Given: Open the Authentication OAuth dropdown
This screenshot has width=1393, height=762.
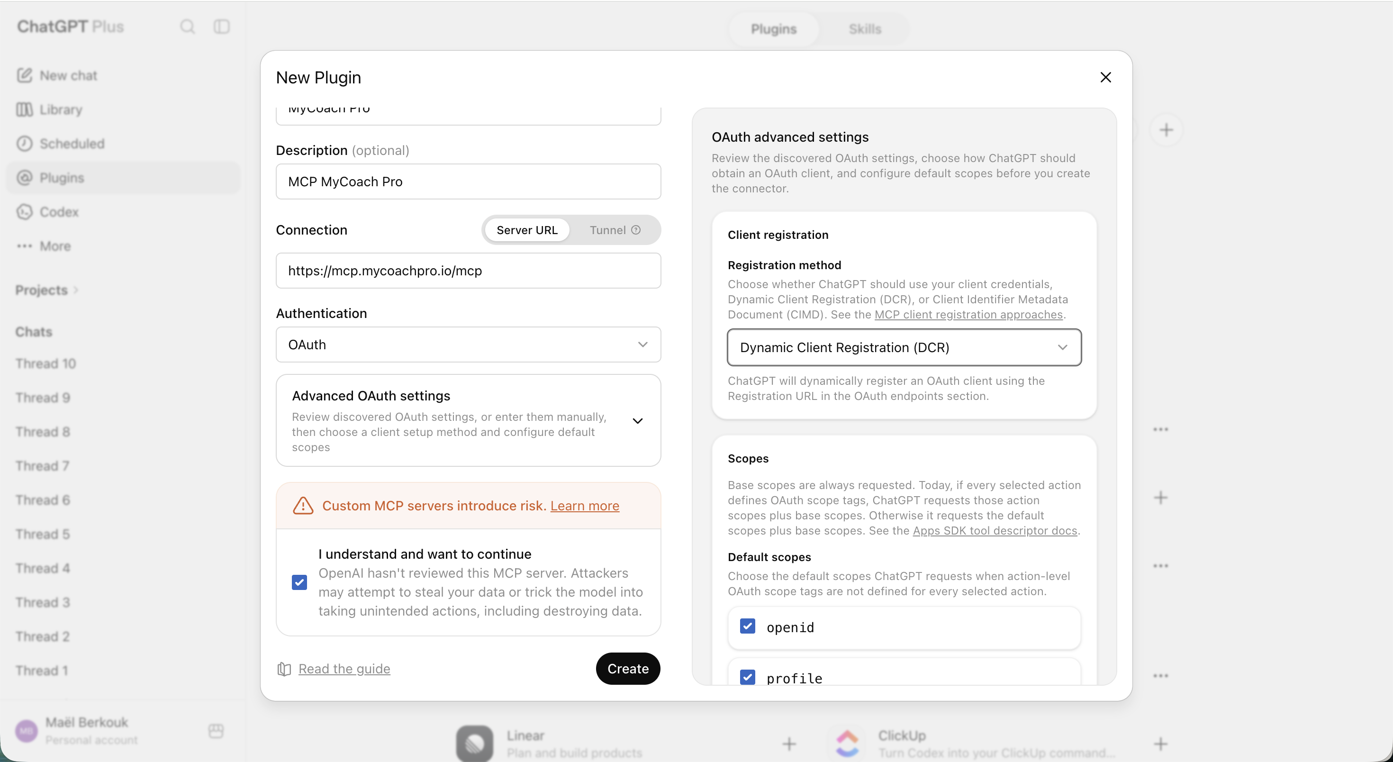Looking at the screenshot, I should (x=468, y=345).
